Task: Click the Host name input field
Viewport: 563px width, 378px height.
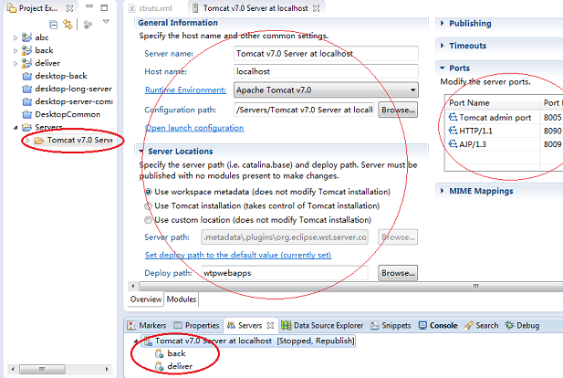Action: 326,71
